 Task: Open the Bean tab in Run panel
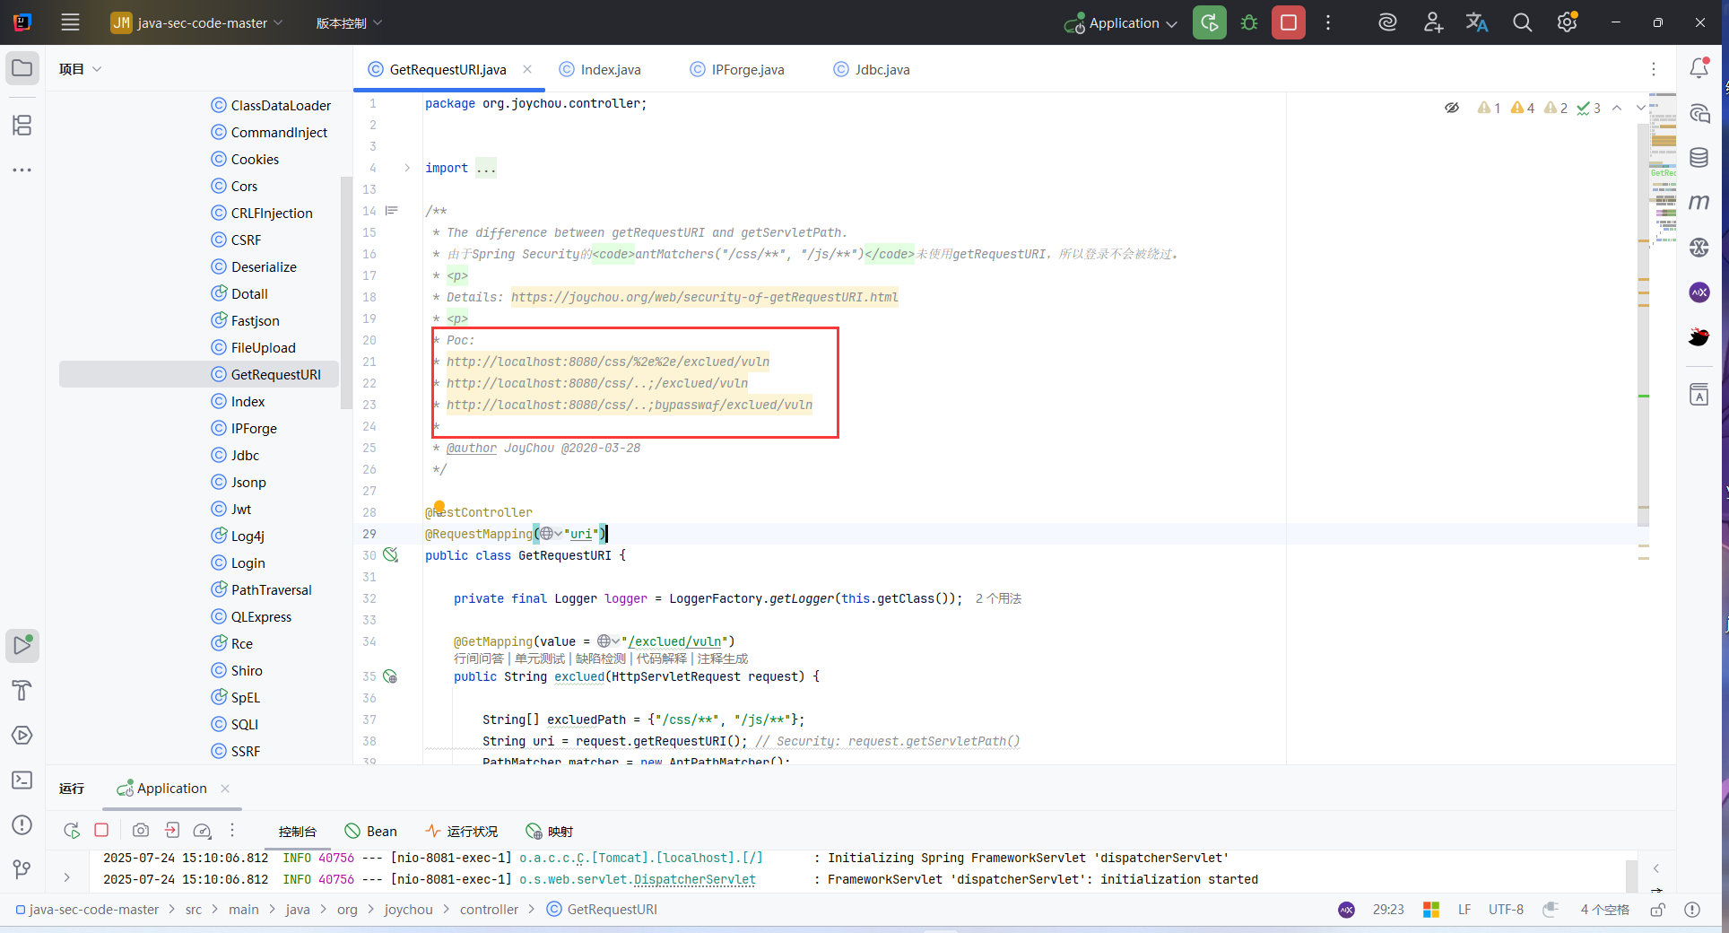coord(371,832)
